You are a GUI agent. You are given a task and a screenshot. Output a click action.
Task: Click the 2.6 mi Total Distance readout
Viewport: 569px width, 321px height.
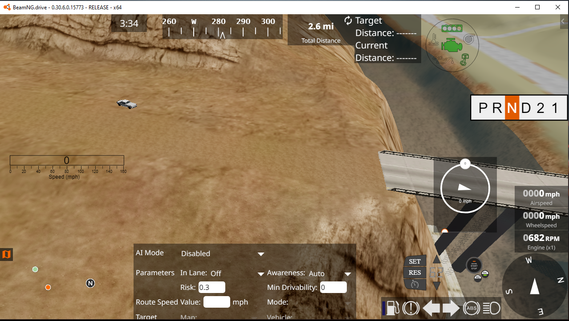click(x=321, y=30)
